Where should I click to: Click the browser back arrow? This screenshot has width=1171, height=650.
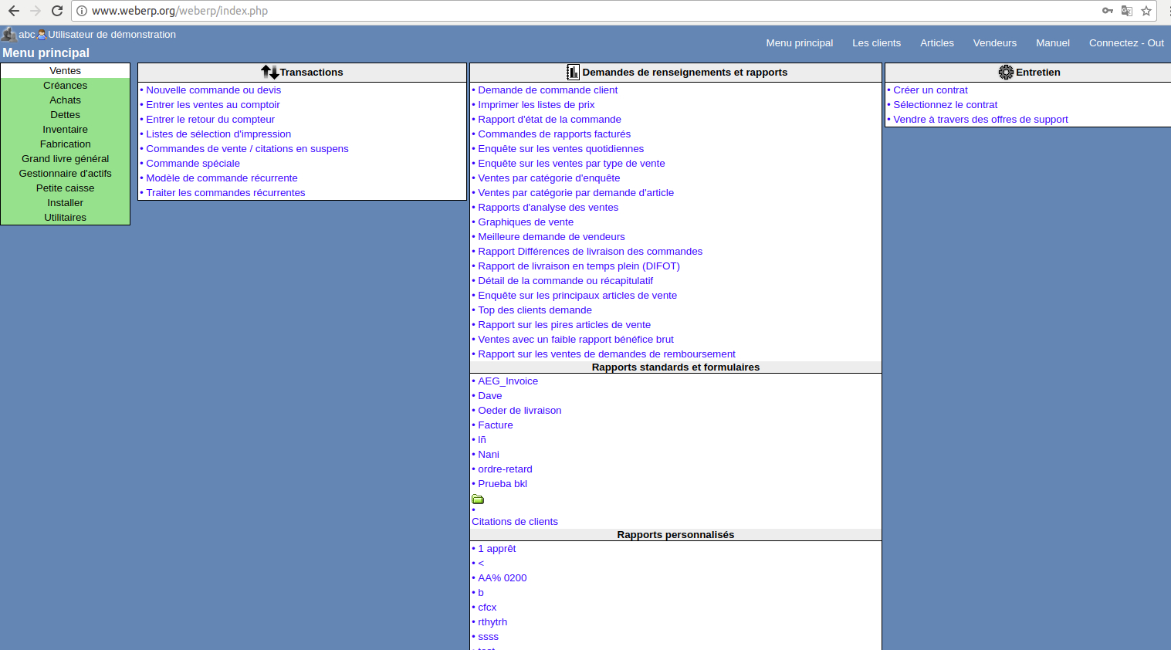click(13, 11)
